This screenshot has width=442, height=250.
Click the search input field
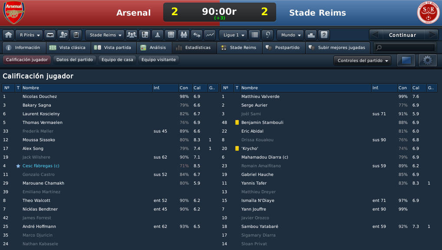point(405,48)
